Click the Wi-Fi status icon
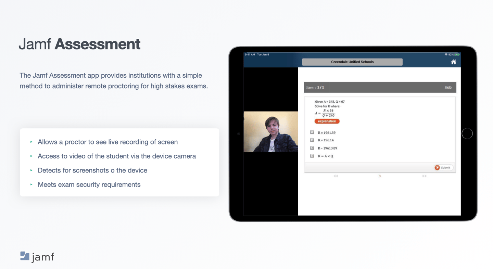The image size is (493, 269). 446,54
